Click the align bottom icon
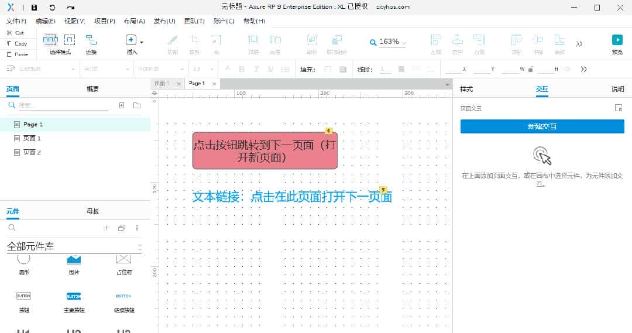This screenshot has height=333, width=632. pos(559,40)
